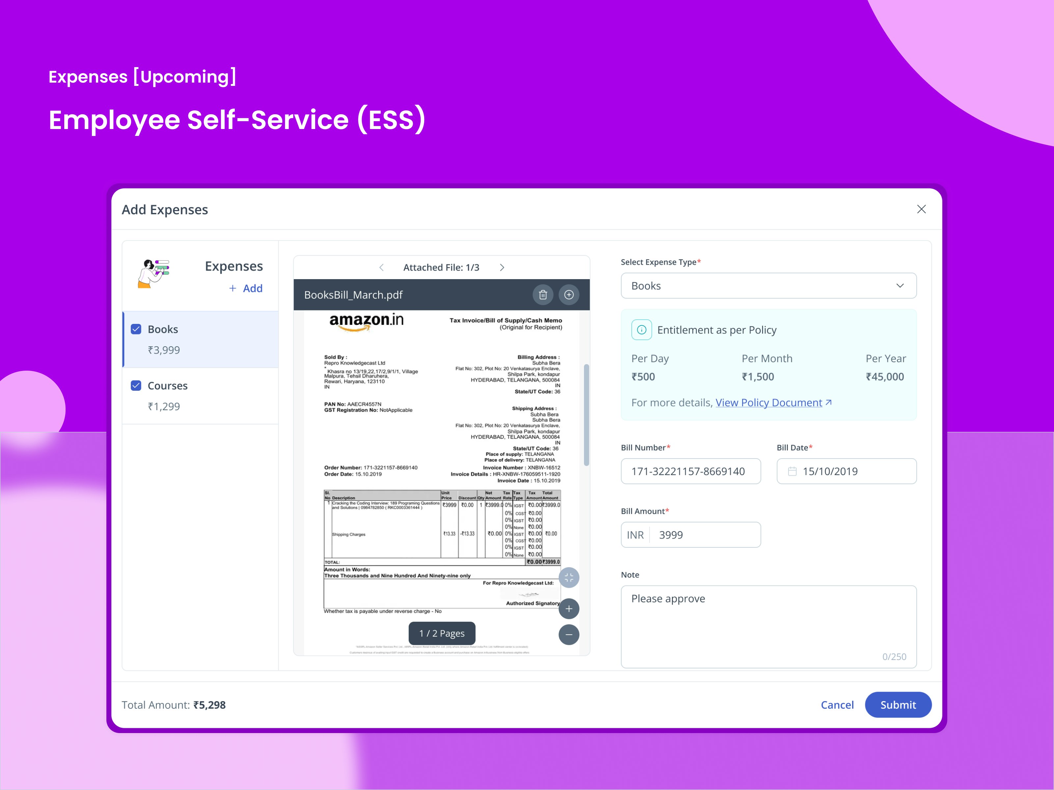
Task: Zoom in on the PDF preview
Action: tap(569, 609)
